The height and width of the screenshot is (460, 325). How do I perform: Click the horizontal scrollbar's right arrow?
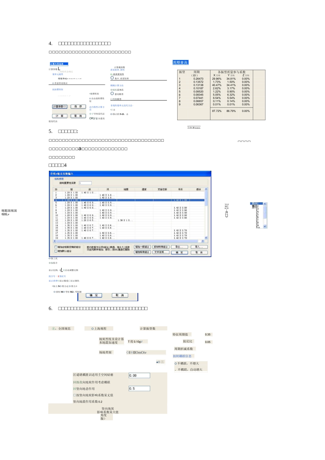click(x=203, y=241)
